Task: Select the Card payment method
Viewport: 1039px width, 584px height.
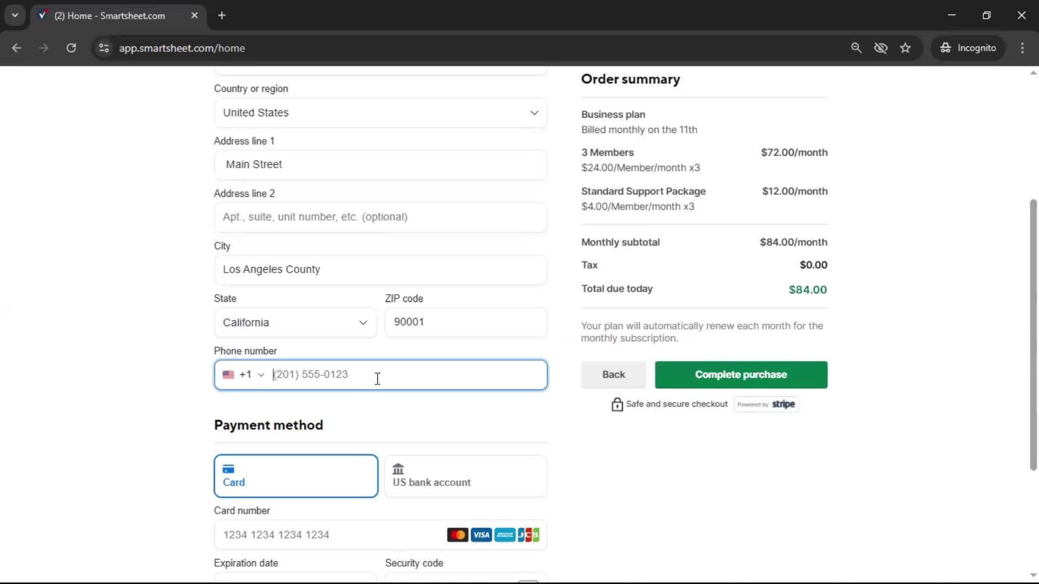Action: click(295, 476)
